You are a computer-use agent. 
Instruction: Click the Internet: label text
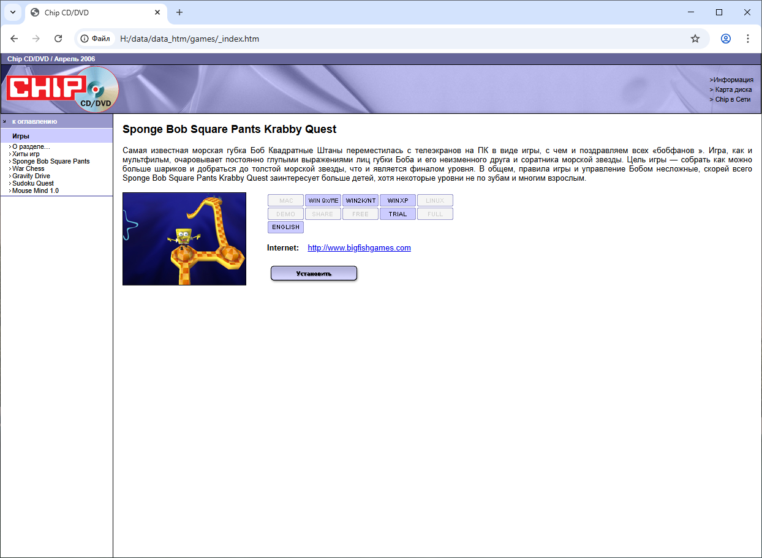click(x=283, y=248)
